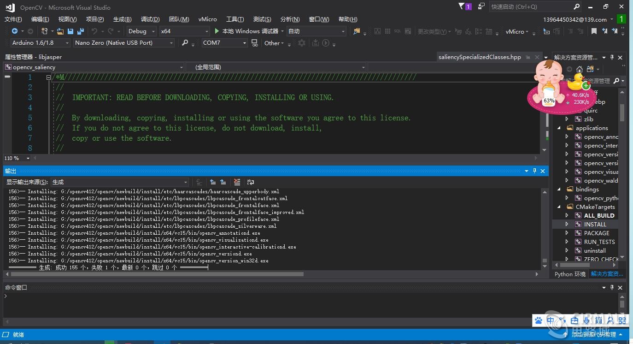Switch to the Python 环境 tab
Image resolution: width=633 pixels, height=344 pixels.
tap(570, 274)
